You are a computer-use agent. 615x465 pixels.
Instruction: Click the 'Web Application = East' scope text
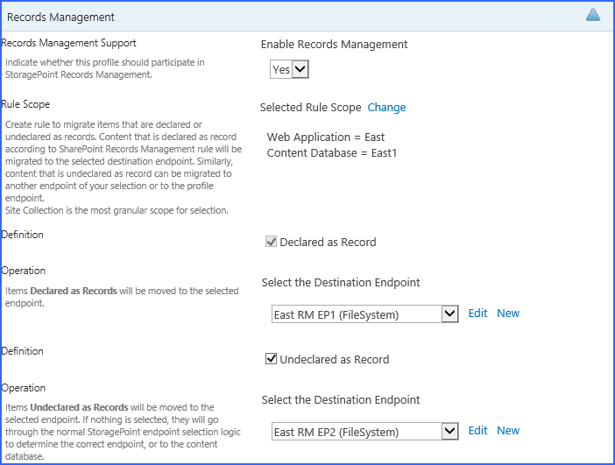point(326,137)
